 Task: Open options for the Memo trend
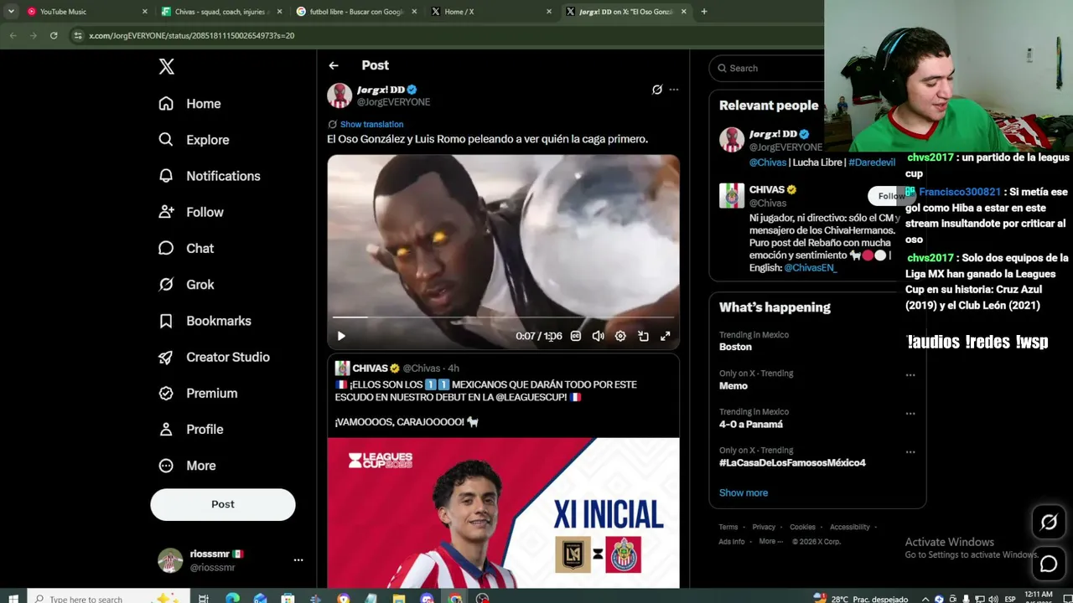pyautogui.click(x=910, y=375)
